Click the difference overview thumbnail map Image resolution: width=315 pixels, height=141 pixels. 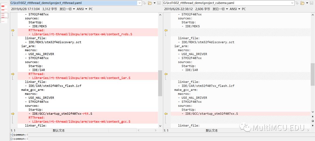click(4, 13)
